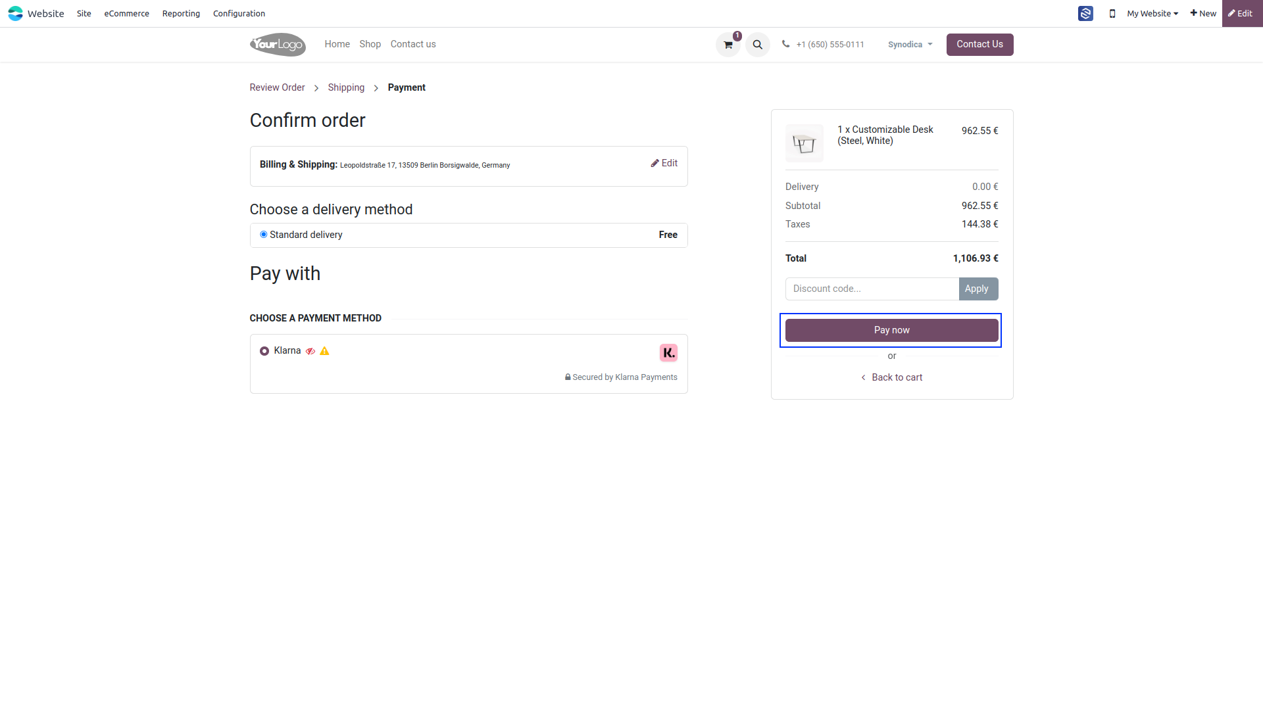
Task: Click the unpublished eye icon next to Klarna
Action: [310, 351]
